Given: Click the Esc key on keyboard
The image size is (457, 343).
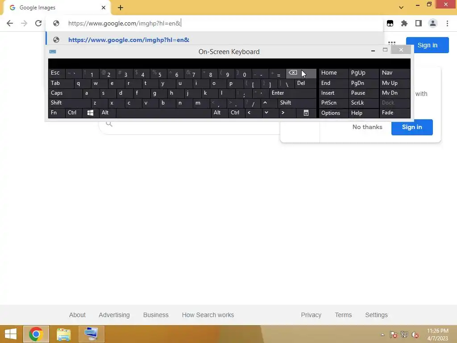Looking at the screenshot, I should pyautogui.click(x=57, y=73).
